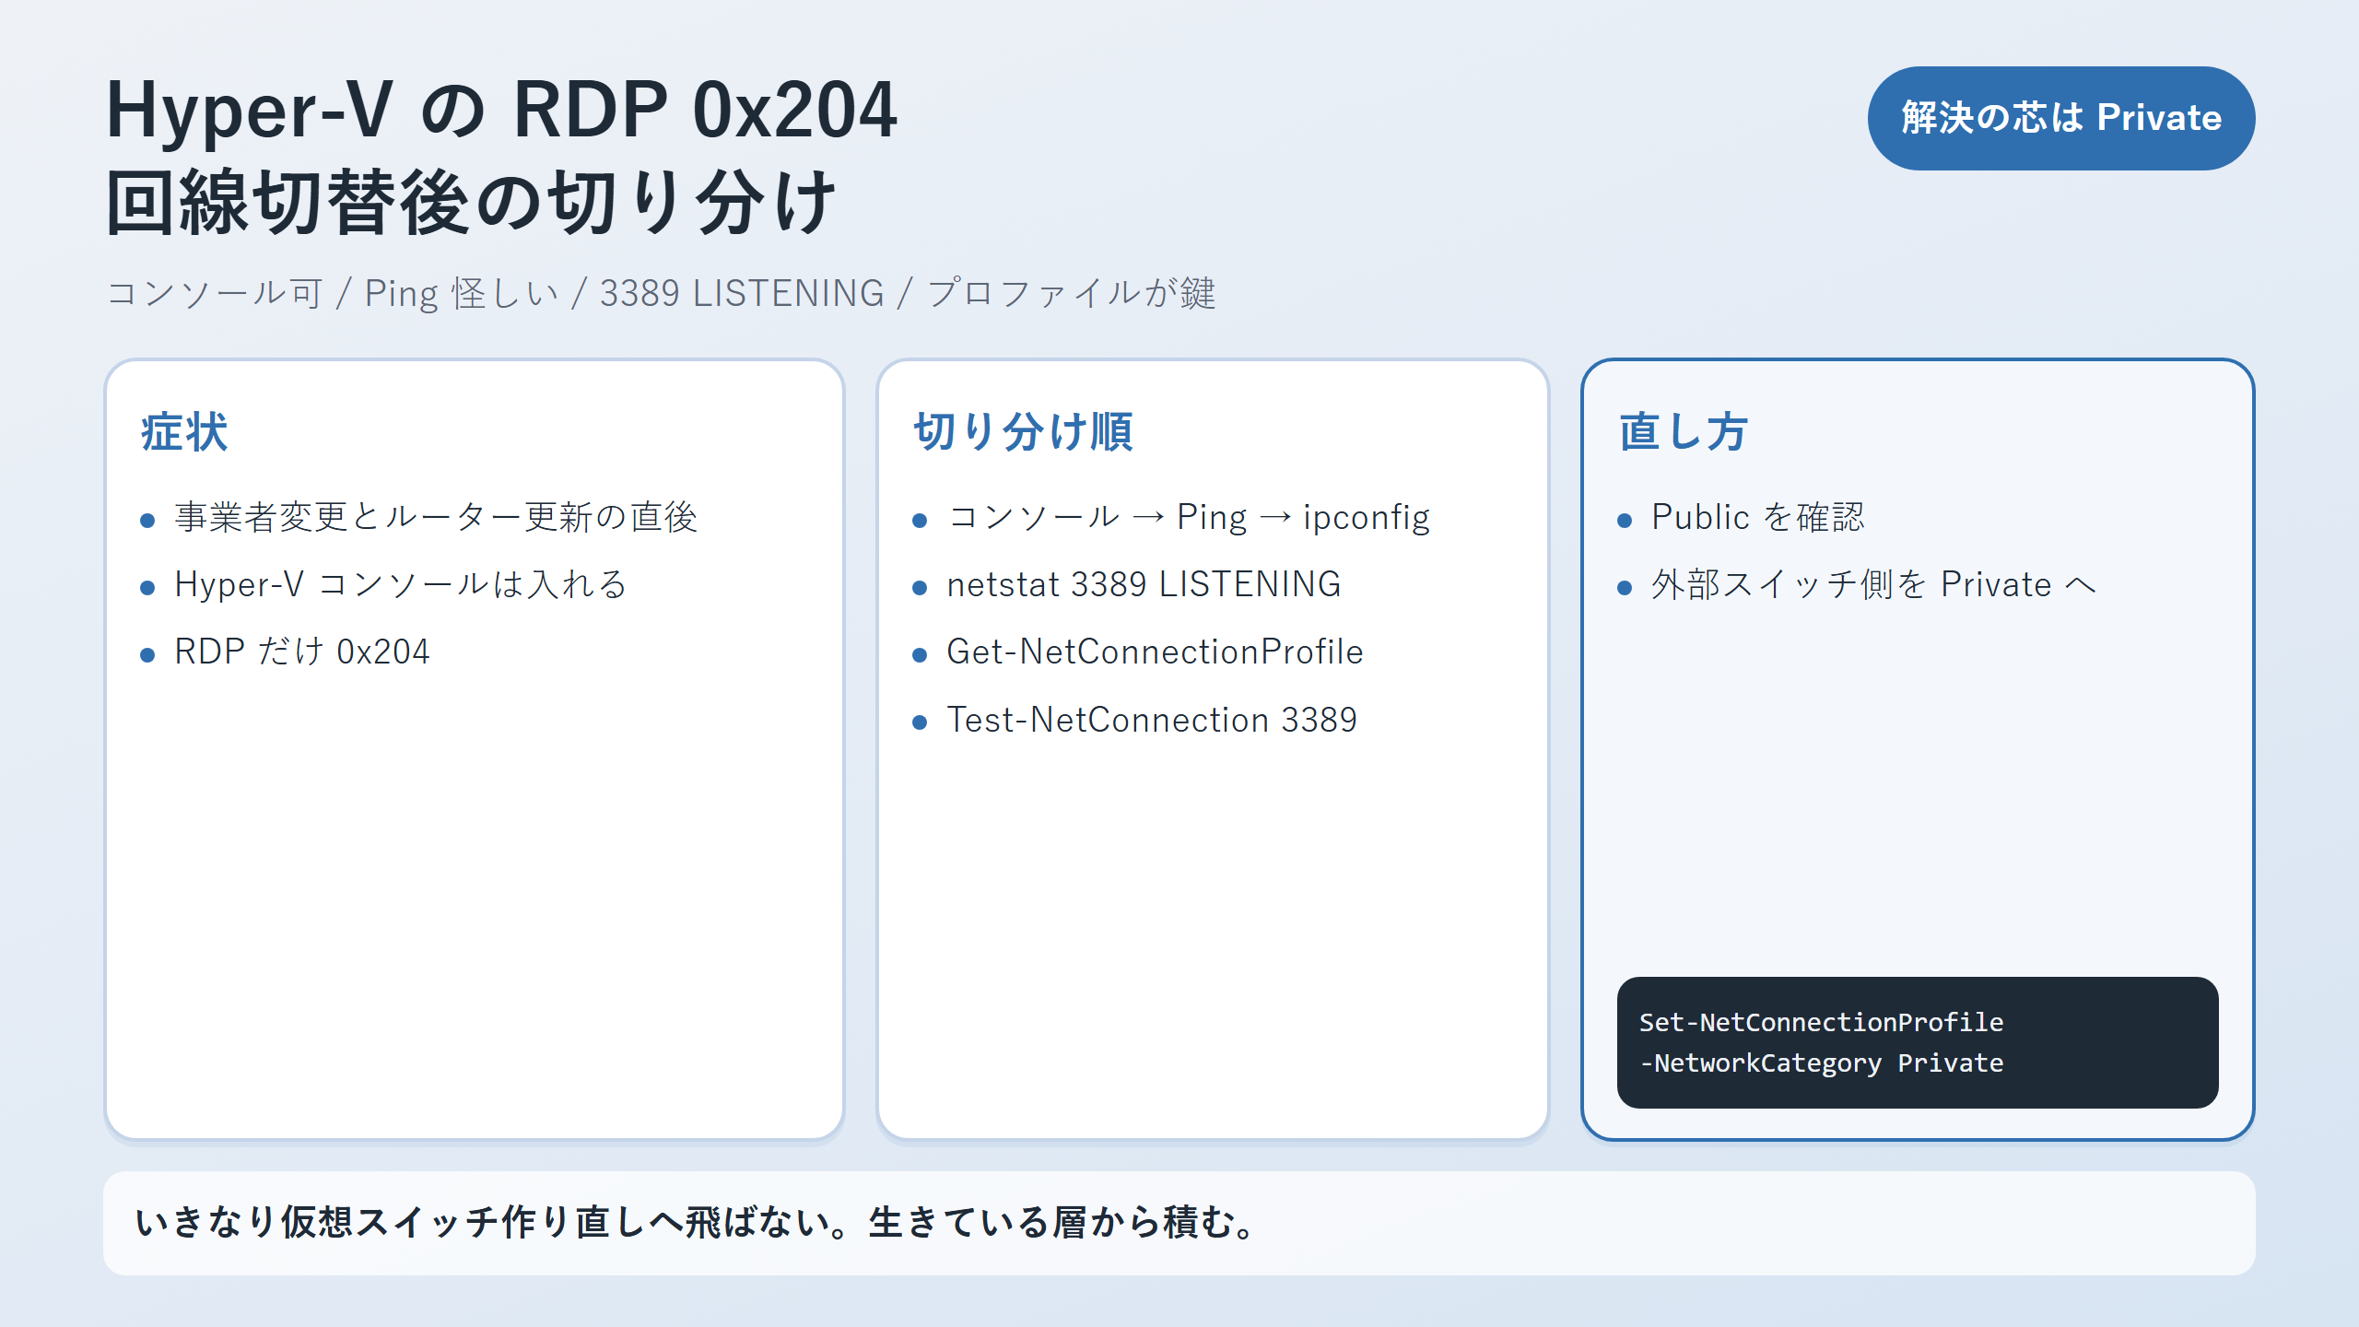The width and height of the screenshot is (2359, 1327).
Task: Click the -NetworkCategory Private code line
Action: (1821, 1063)
